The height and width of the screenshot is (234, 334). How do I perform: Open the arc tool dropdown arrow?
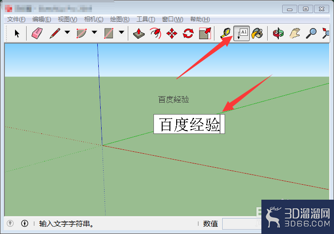(x=94, y=32)
